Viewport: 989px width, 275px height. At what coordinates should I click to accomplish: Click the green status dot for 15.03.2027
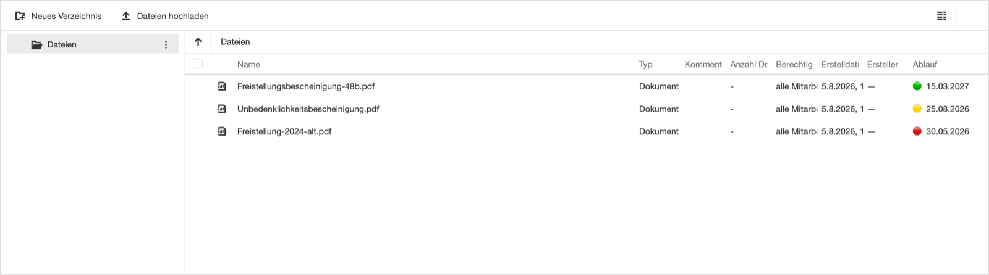pyautogui.click(x=917, y=86)
